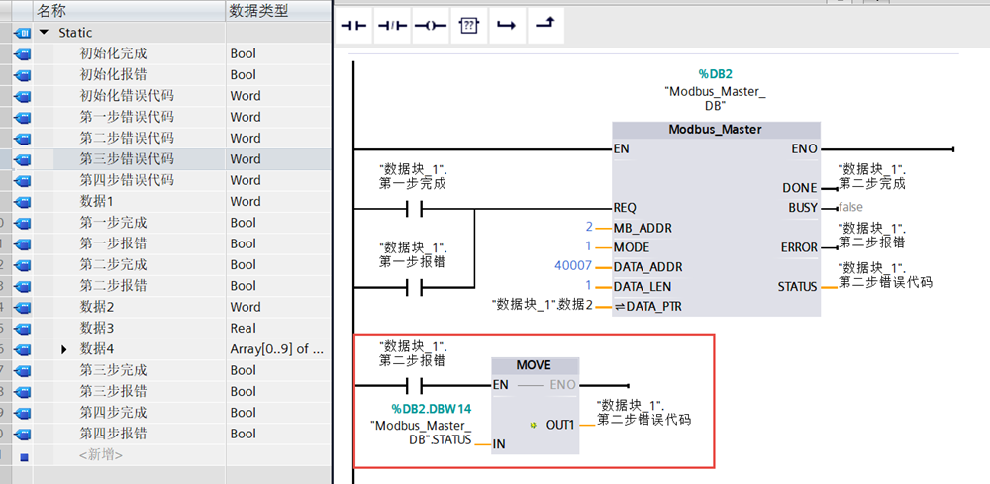Click the 第一步完成 contact on REQ line
This screenshot has width=990, height=484.
click(x=414, y=208)
